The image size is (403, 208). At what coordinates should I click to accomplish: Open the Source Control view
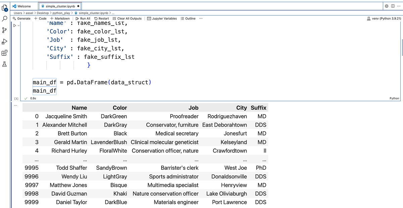(5, 30)
